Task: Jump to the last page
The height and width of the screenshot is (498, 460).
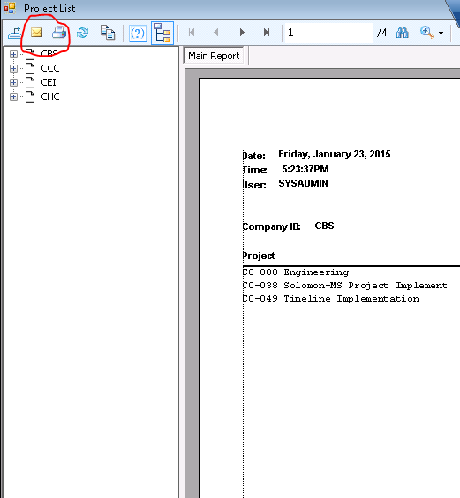Action: coord(267,33)
